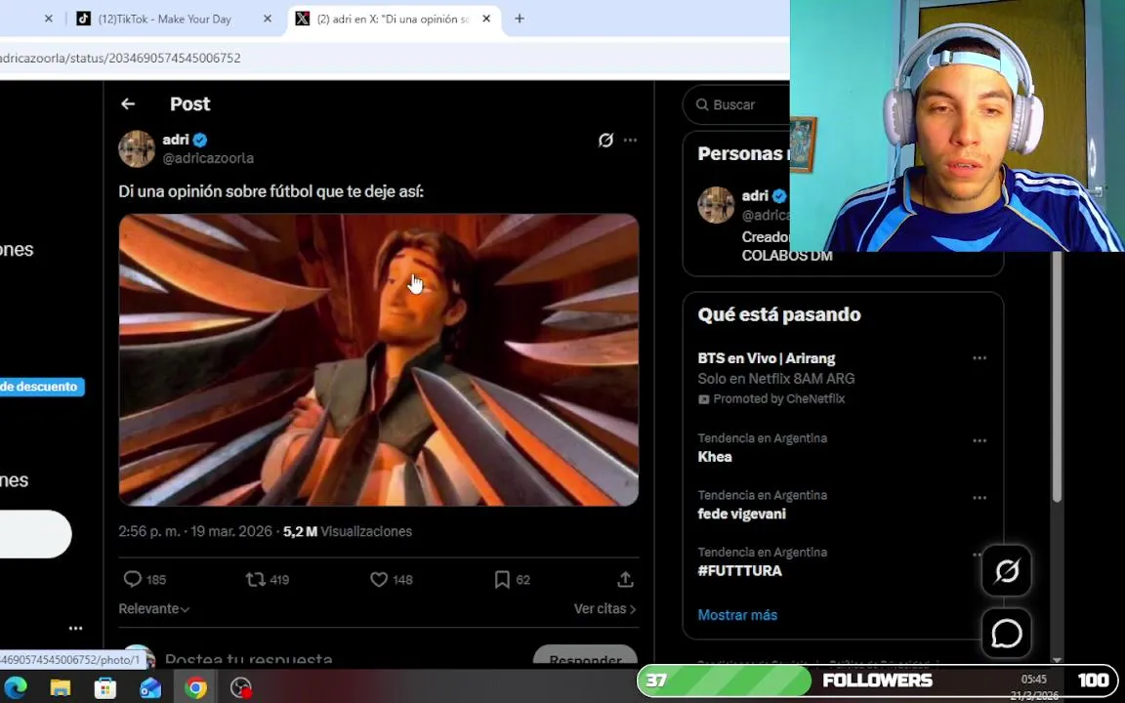Open the @adricazoorla handle link

208,158
